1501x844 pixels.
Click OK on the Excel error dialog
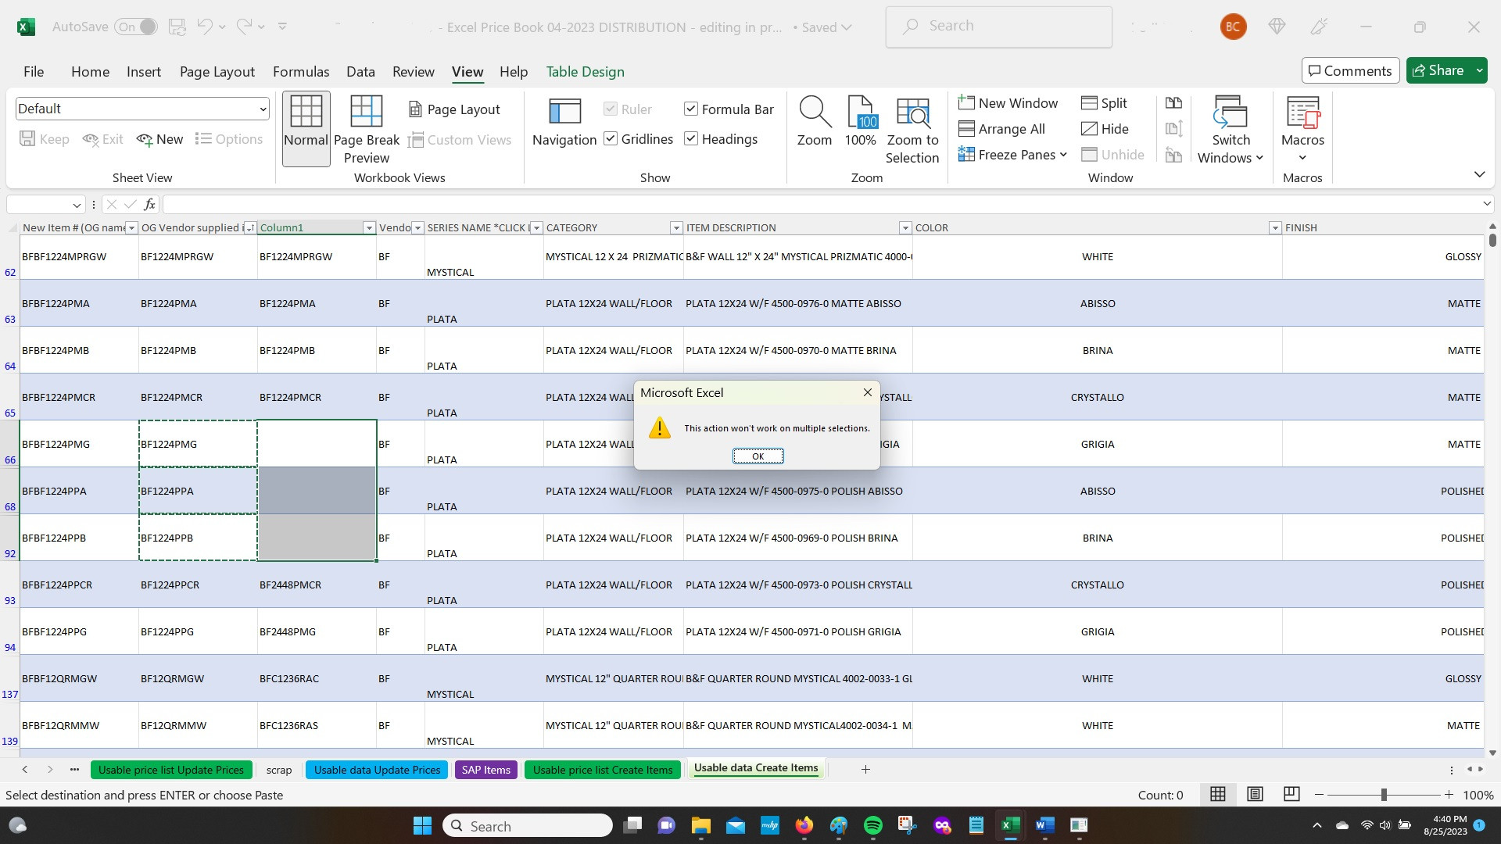tap(758, 456)
